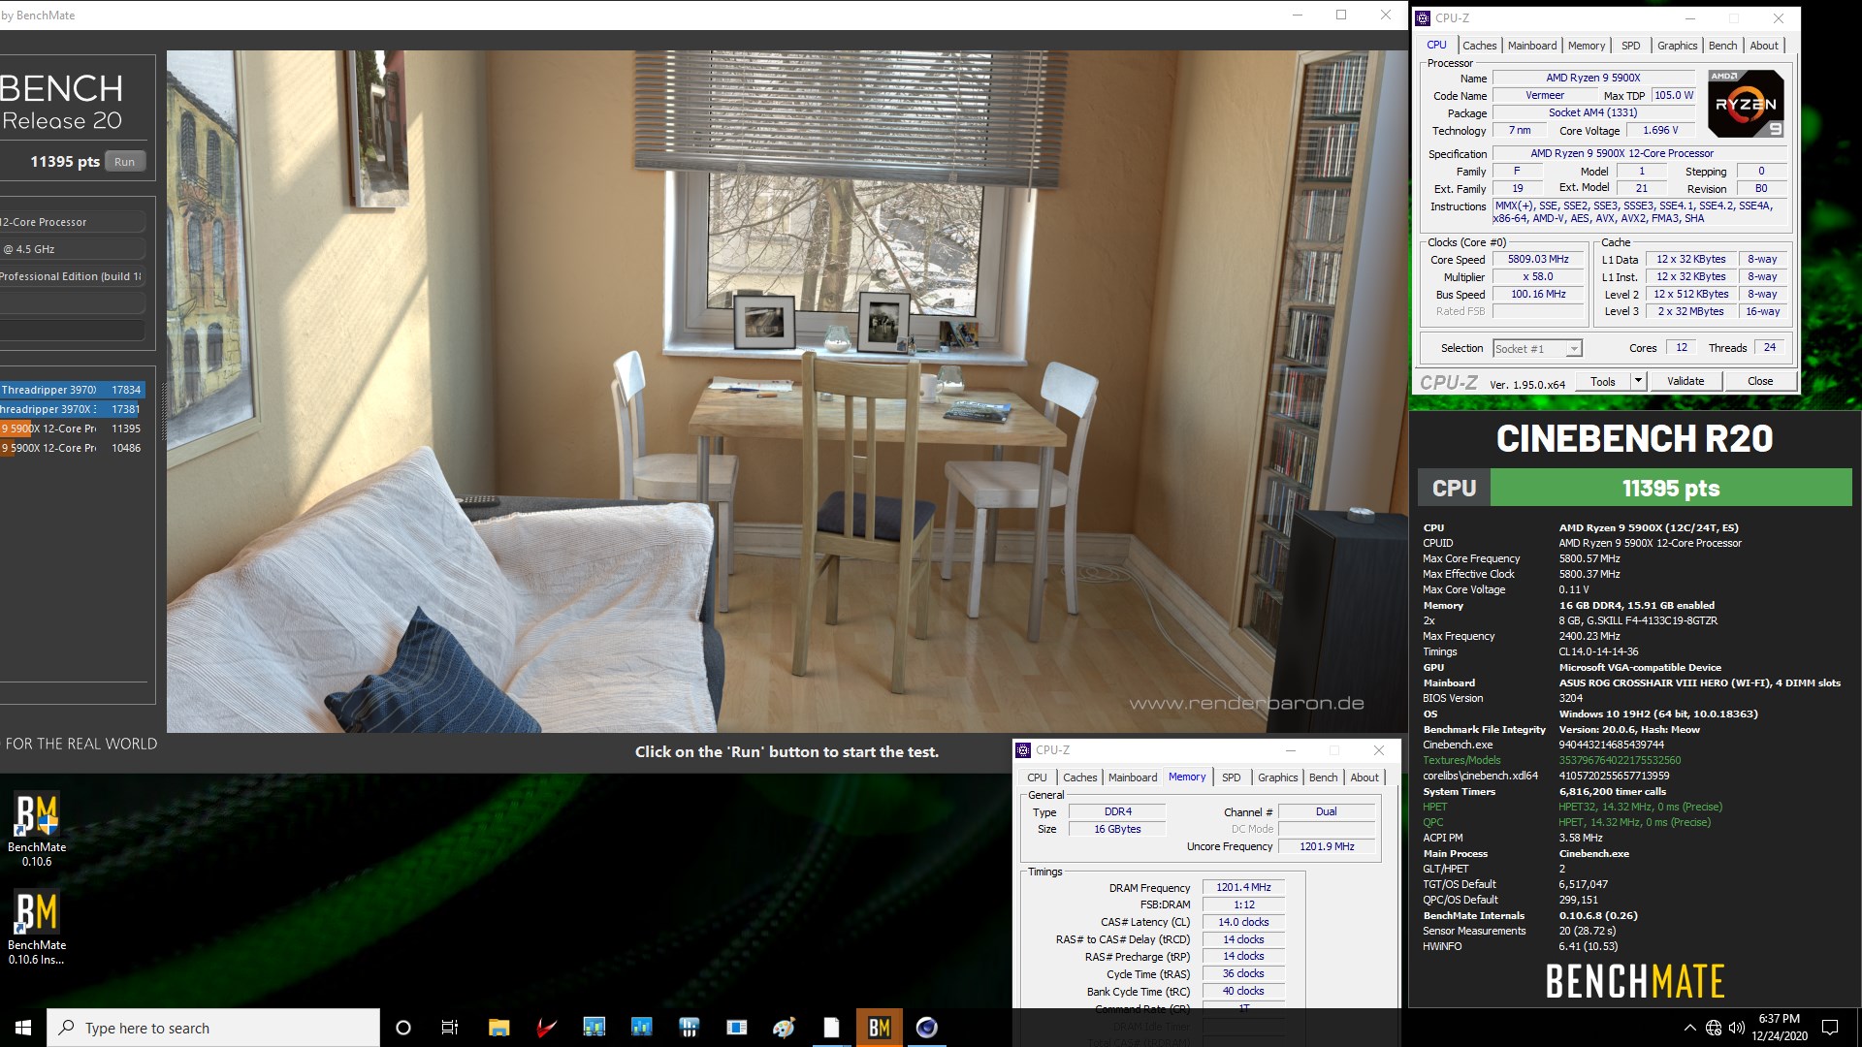Screen dimensions: 1862x1047
Task: Click the Core Speed 5809.03 MHz value
Action: pyautogui.click(x=1538, y=259)
